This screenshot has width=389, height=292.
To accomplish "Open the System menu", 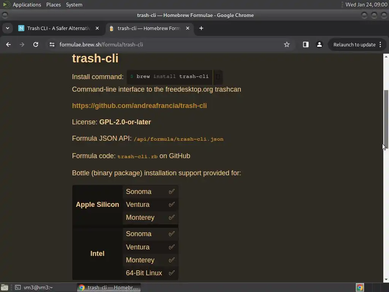I will point(74,5).
